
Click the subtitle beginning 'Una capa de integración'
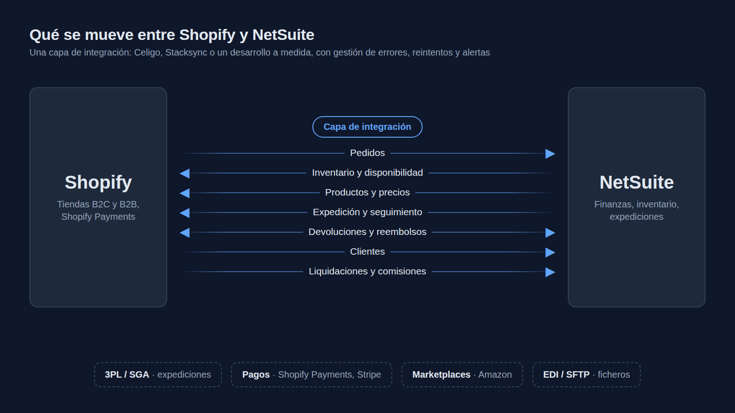point(260,52)
